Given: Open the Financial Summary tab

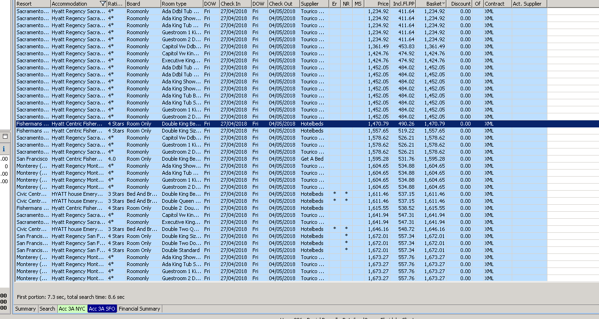Looking at the screenshot, I should coord(140,309).
